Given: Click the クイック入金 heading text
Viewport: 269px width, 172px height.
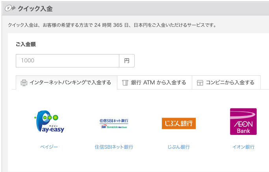Looking at the screenshot, I should (x=35, y=8).
